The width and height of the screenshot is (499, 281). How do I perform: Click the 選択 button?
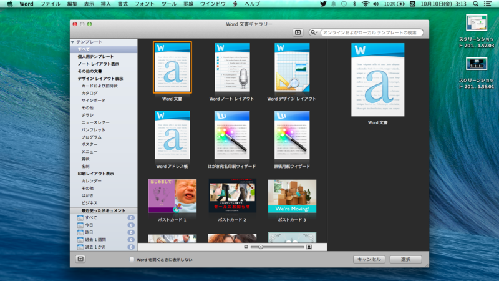pos(406,259)
